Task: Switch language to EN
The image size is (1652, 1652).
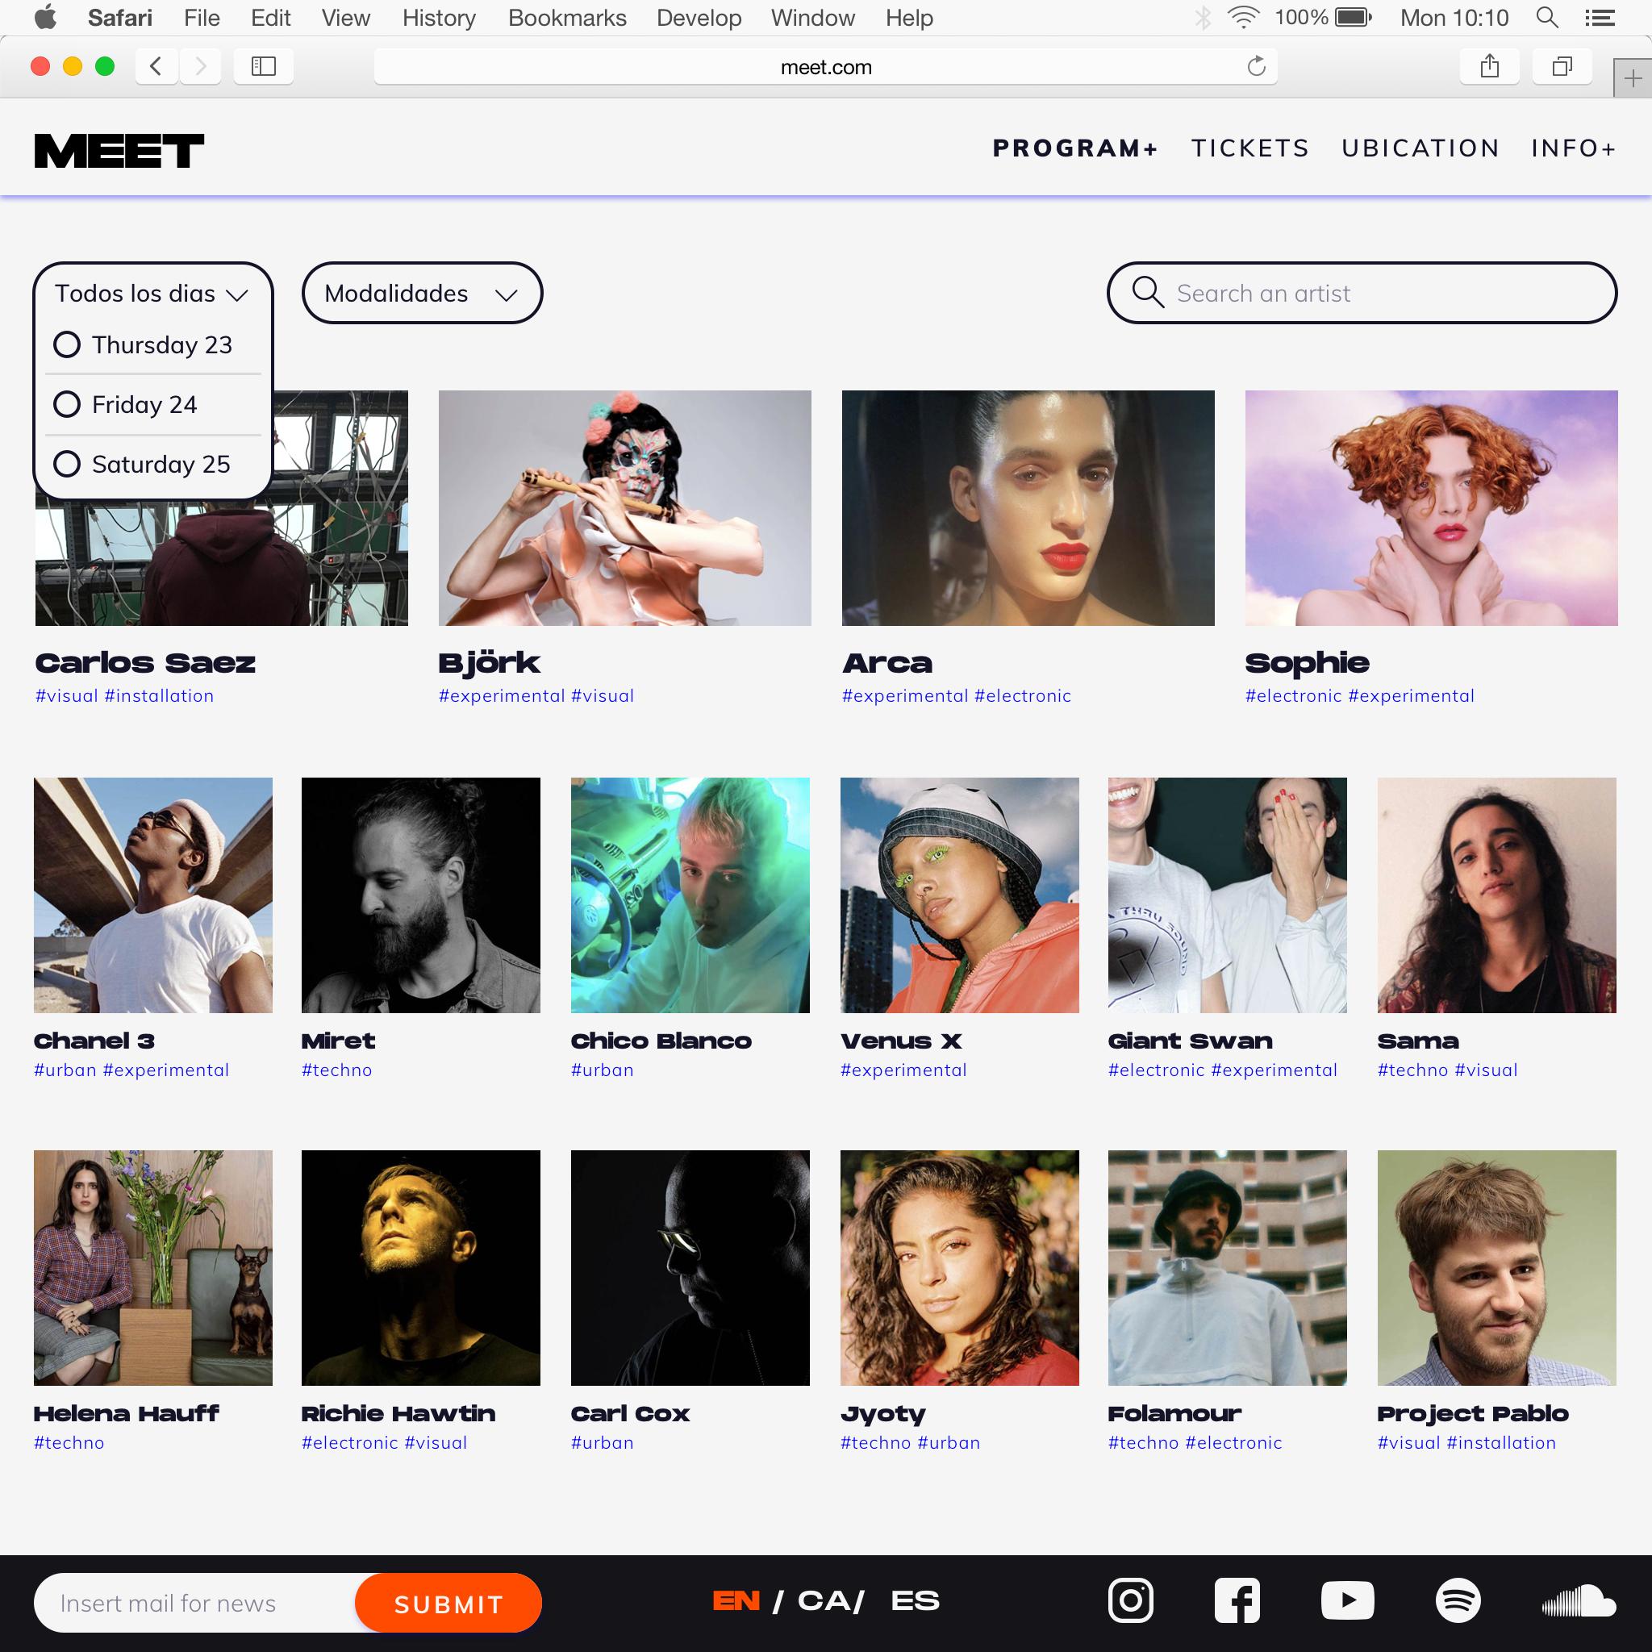Action: 736,1600
